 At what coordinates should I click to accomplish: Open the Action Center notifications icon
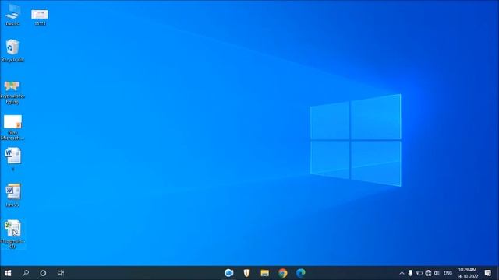pyautogui.click(x=488, y=273)
